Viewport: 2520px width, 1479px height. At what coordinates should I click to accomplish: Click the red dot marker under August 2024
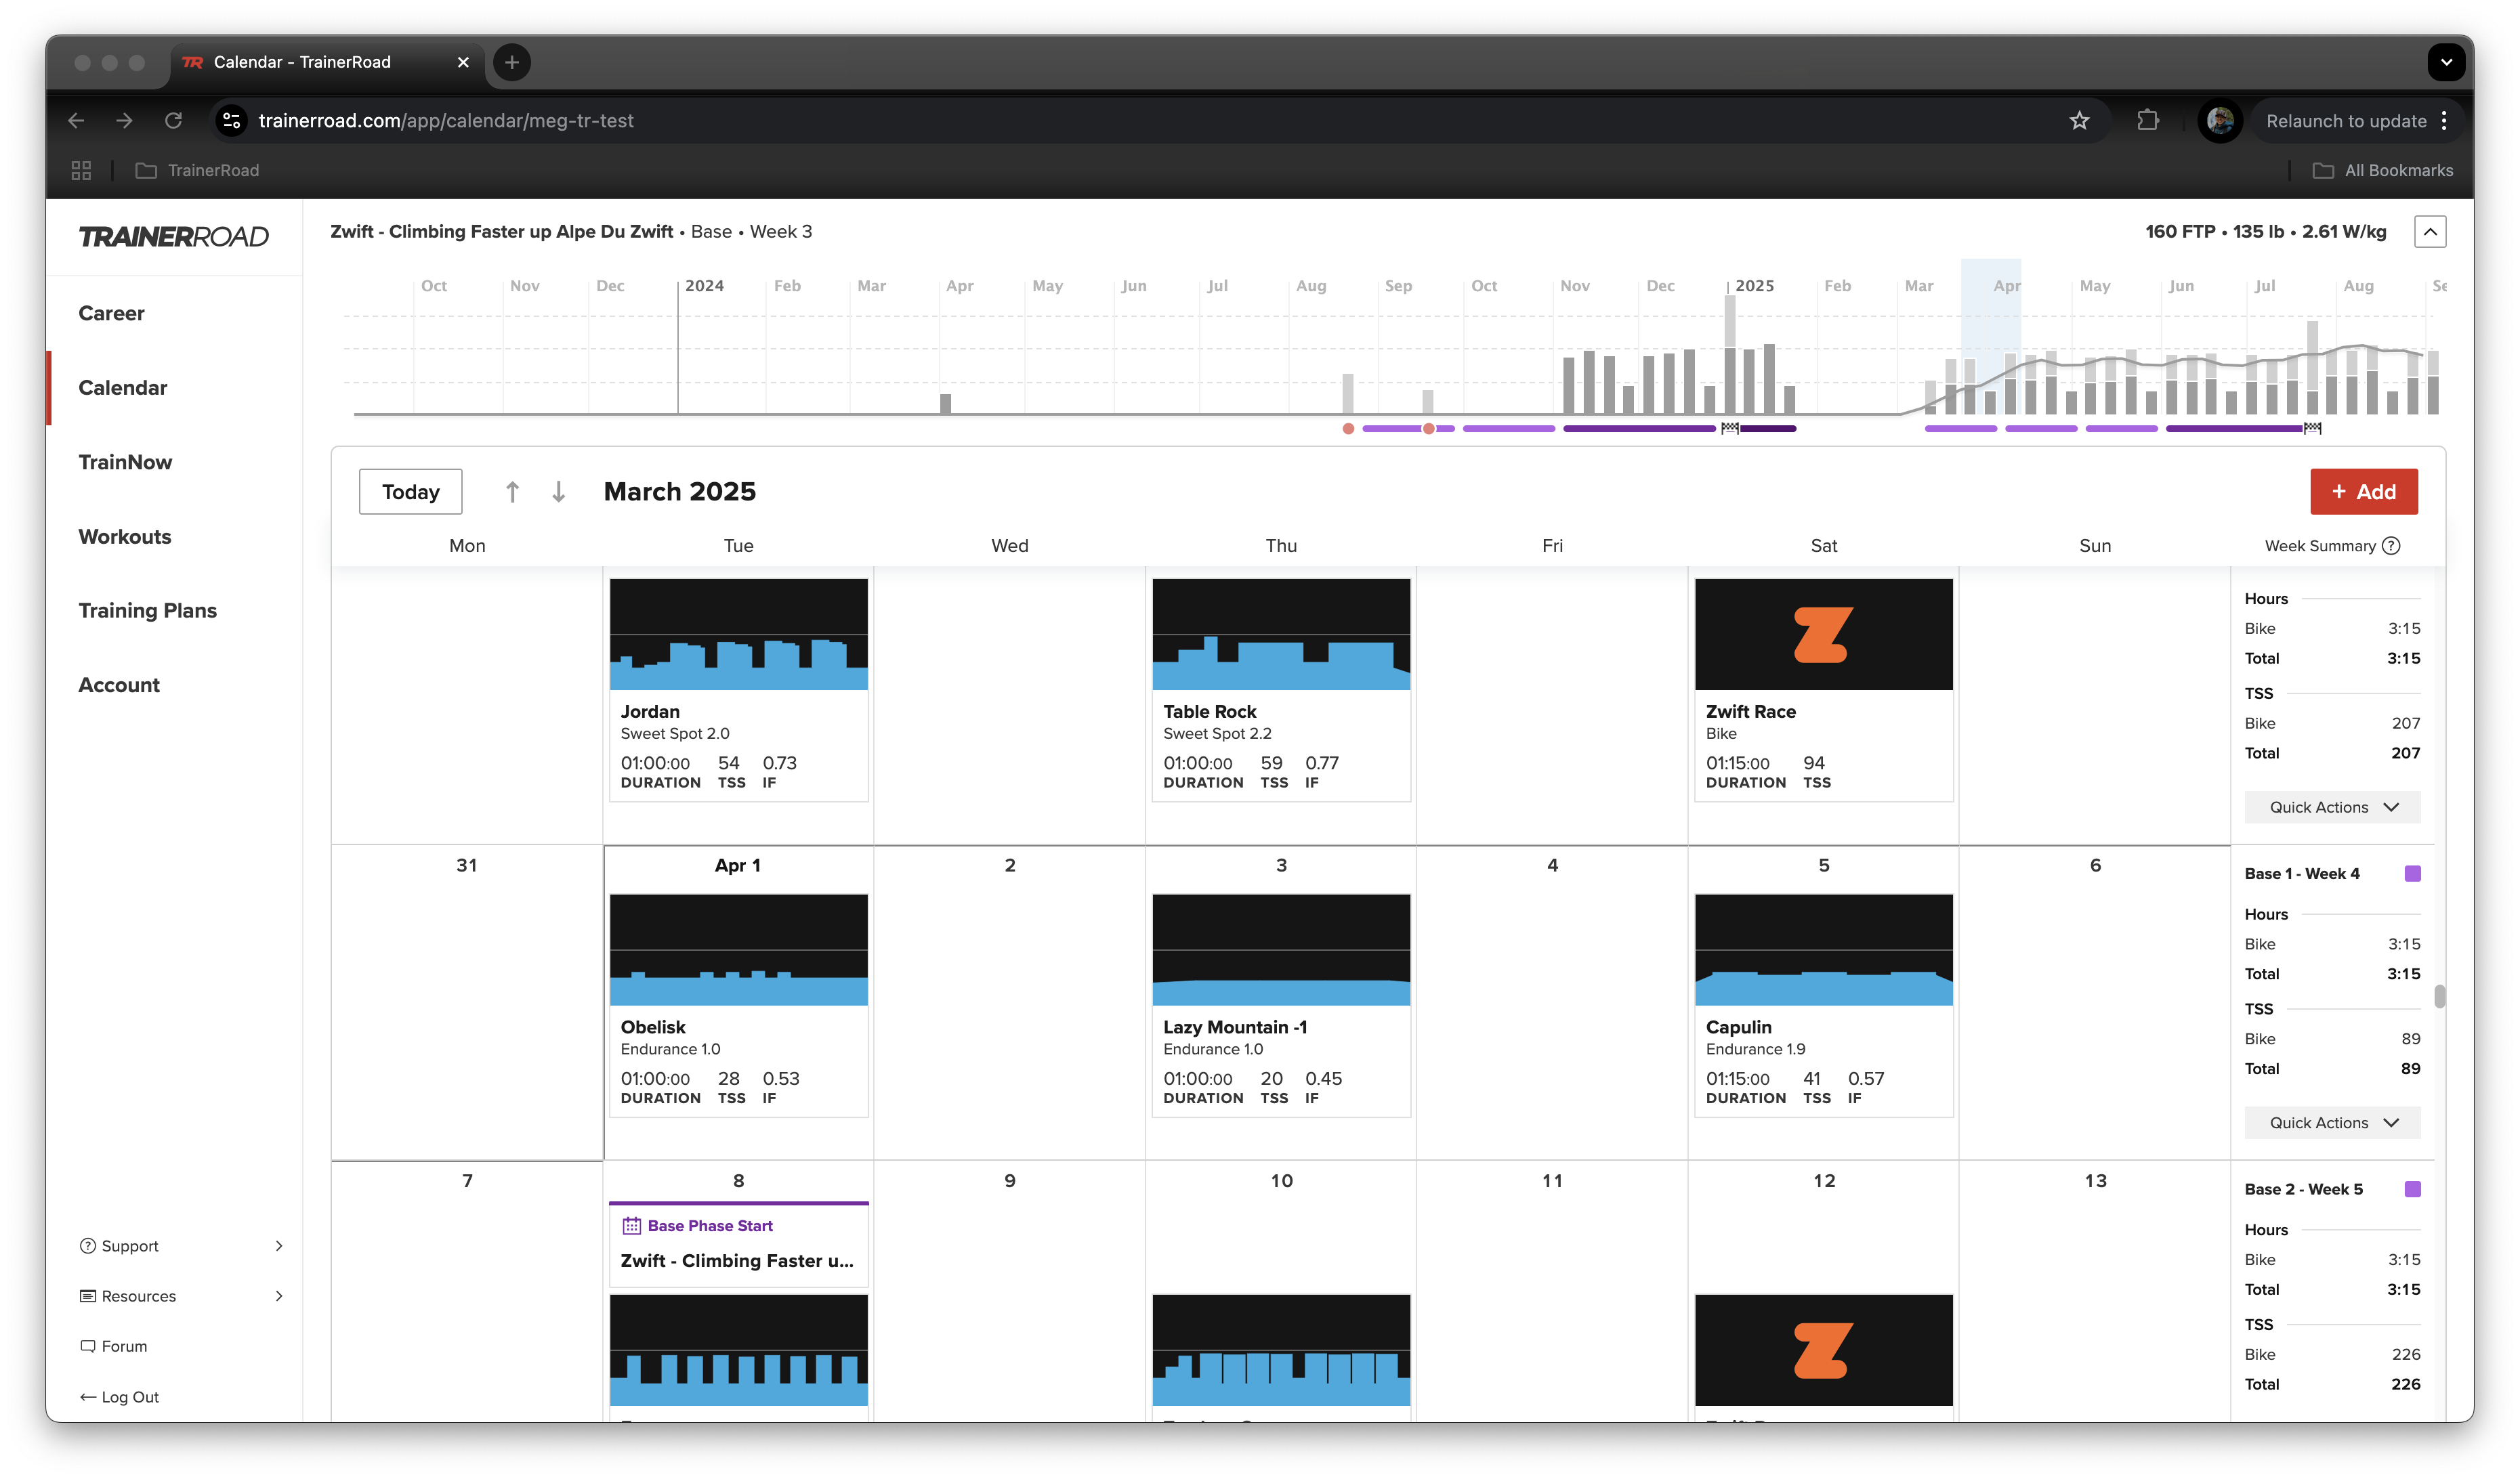(1348, 429)
